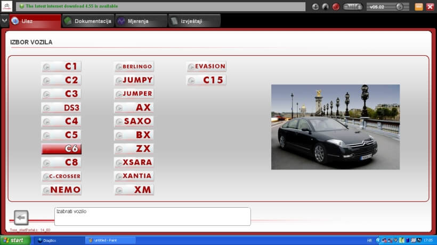Click the Izabrati vozilo message box

(x=152, y=216)
